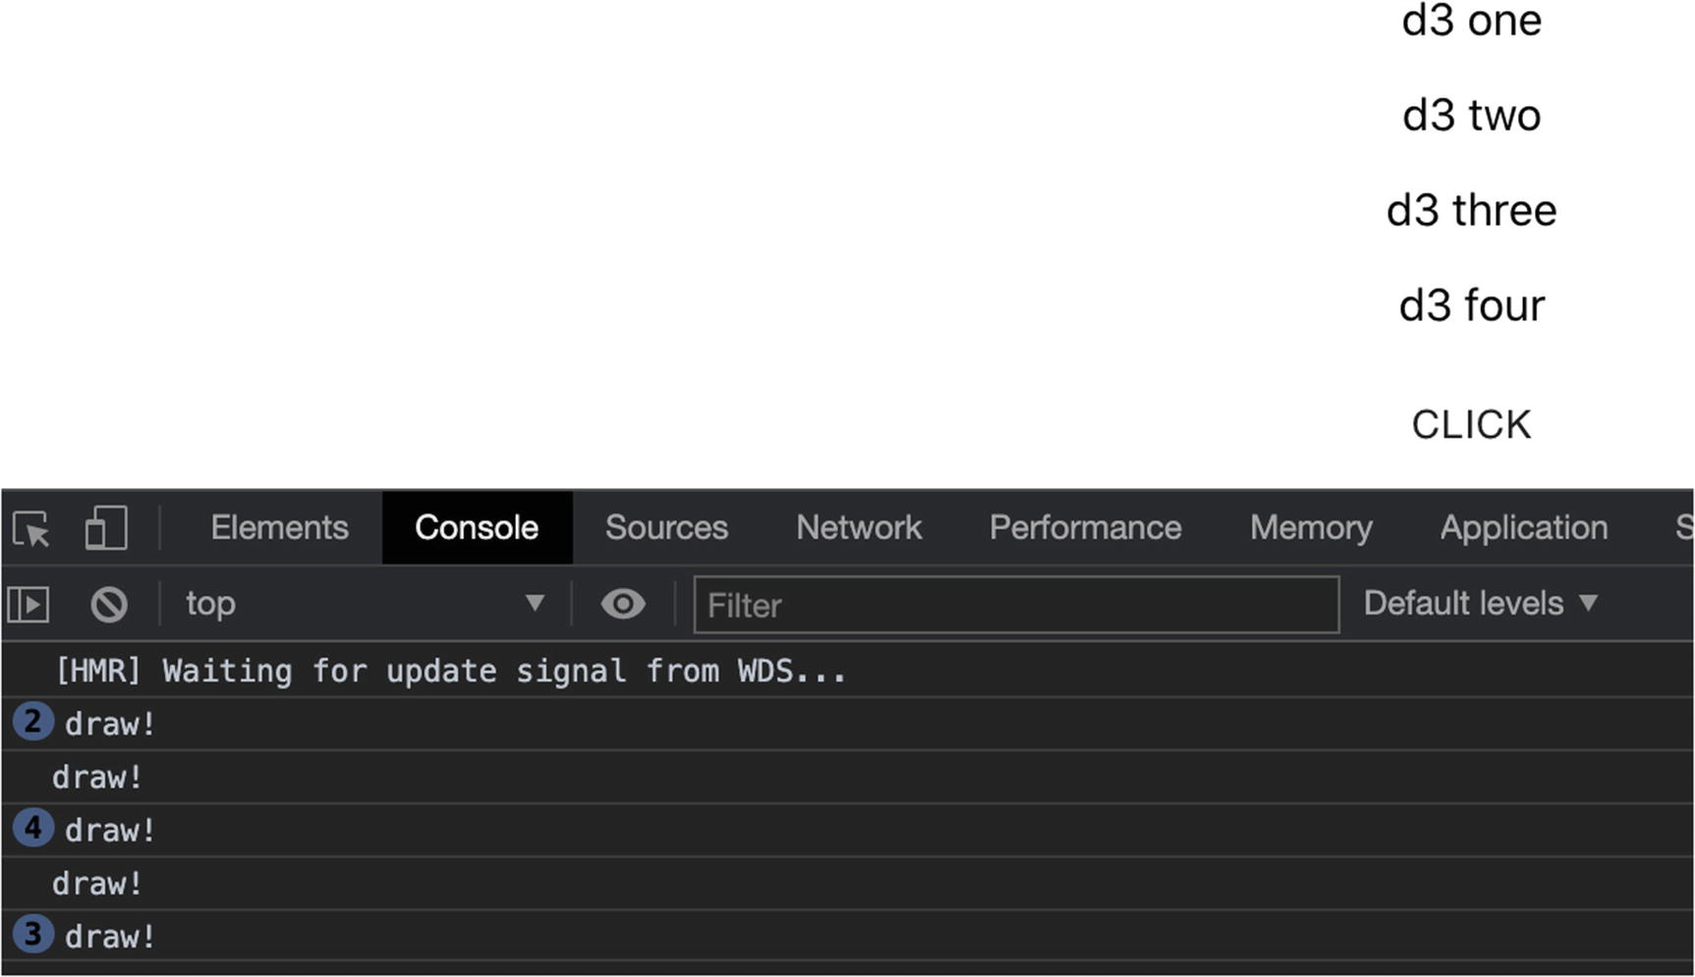Open the top JavaScript context dropdown

[x=364, y=604]
